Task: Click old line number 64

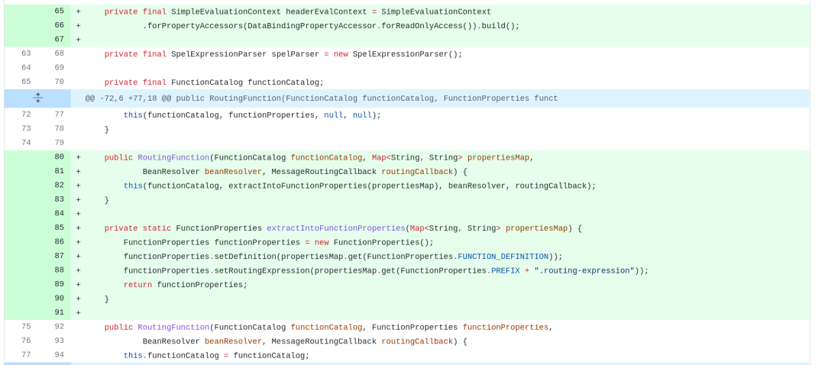Action: [x=26, y=68]
